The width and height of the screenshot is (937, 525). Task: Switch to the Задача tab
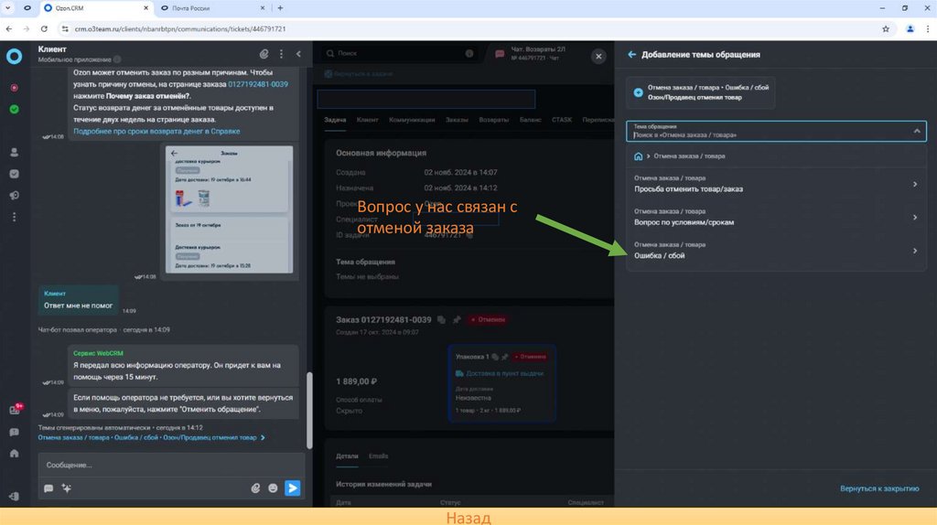click(x=335, y=120)
